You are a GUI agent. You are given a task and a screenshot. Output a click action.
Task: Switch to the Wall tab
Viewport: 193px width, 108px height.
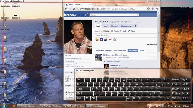pyautogui.click(x=98, y=26)
